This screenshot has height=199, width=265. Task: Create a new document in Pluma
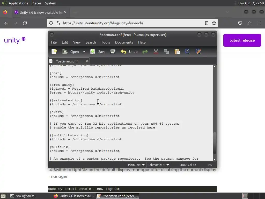54,52
